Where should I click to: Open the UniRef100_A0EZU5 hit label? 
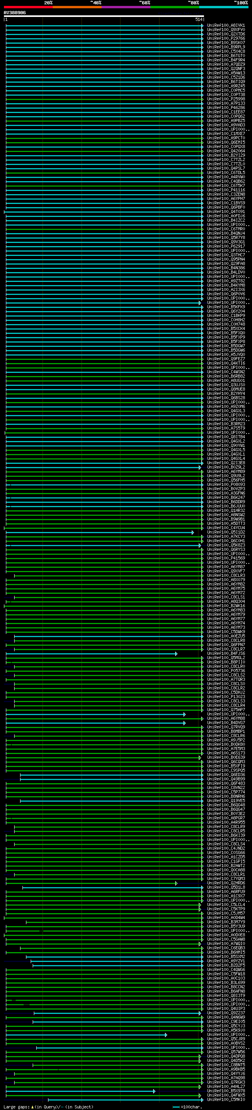226,636
